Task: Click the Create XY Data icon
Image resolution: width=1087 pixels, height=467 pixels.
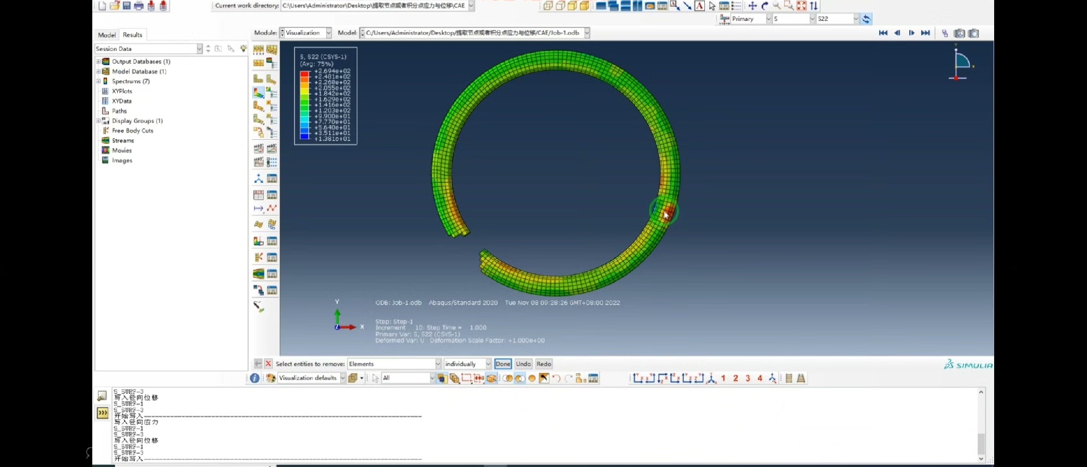Action: pos(259,195)
